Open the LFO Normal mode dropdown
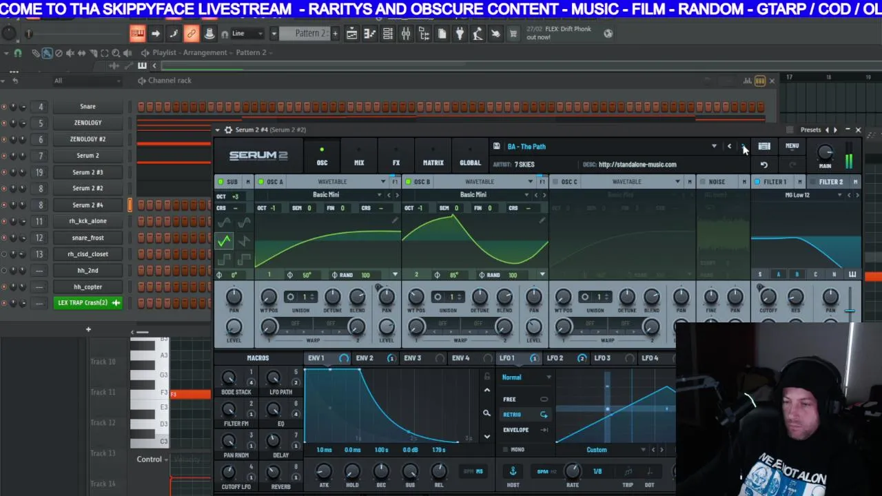The width and height of the screenshot is (882, 496). click(526, 377)
